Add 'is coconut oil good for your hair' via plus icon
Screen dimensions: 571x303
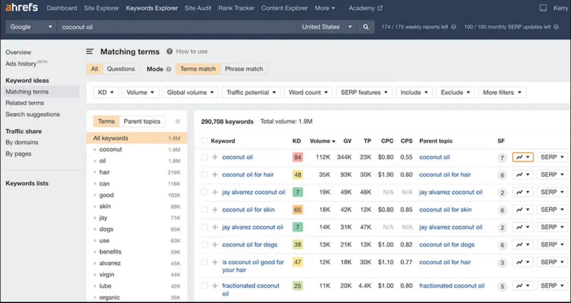pos(215,263)
